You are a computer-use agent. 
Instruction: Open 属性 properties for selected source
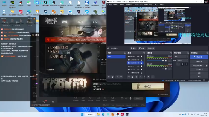(133, 48)
